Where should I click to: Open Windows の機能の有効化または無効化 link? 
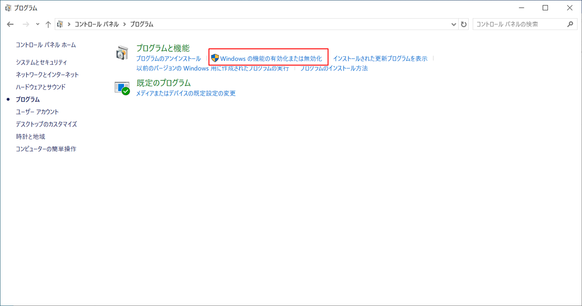(x=271, y=59)
